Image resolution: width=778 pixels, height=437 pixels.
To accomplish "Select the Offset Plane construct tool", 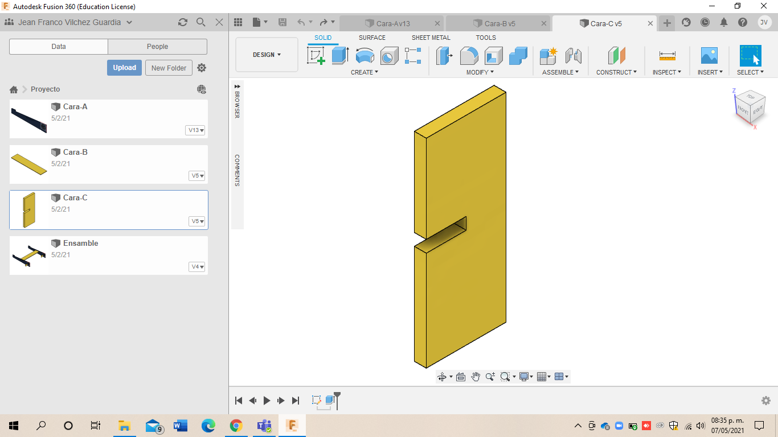I will tap(616, 56).
